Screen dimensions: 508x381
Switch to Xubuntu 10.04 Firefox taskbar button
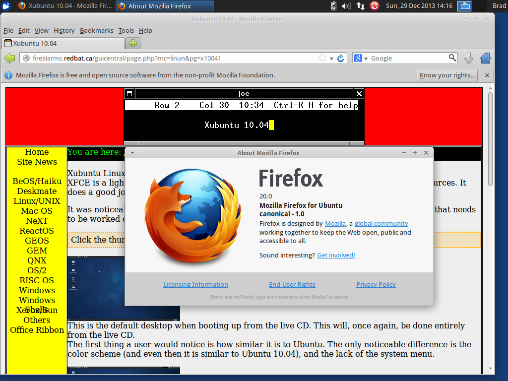[64, 6]
